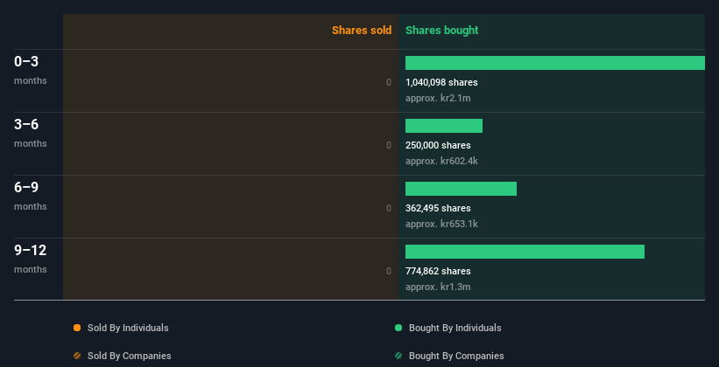
Task: Click the sold zero in 0–3 months row
Action: point(389,82)
